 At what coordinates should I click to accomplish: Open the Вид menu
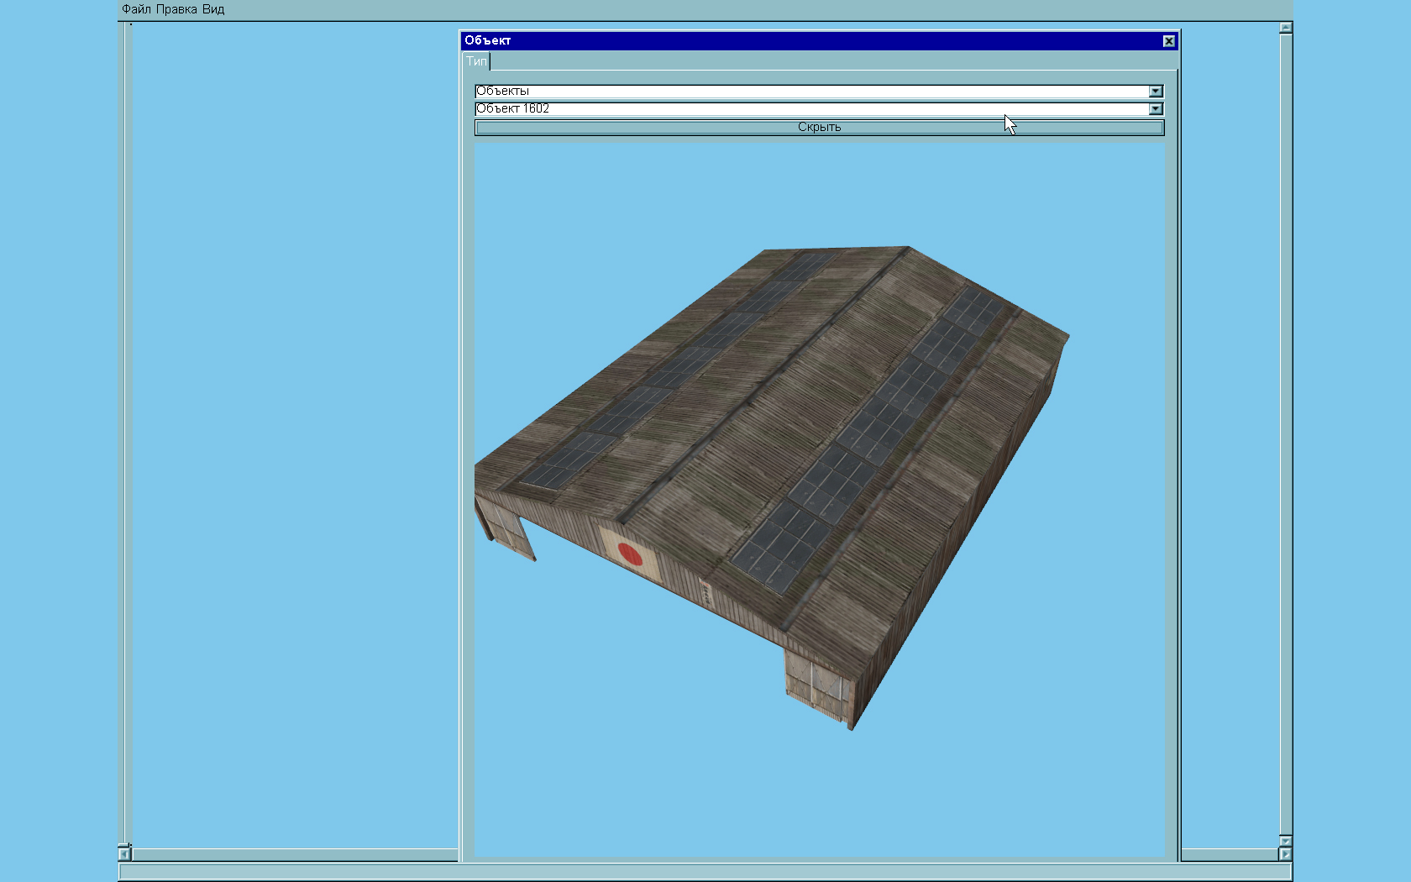tap(213, 9)
